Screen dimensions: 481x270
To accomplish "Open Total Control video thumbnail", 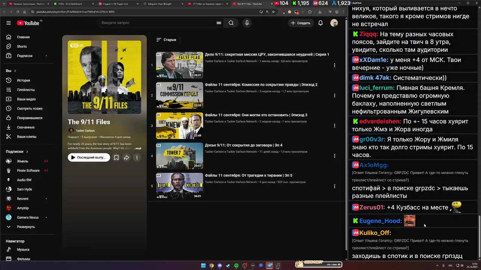I will 180,186.
